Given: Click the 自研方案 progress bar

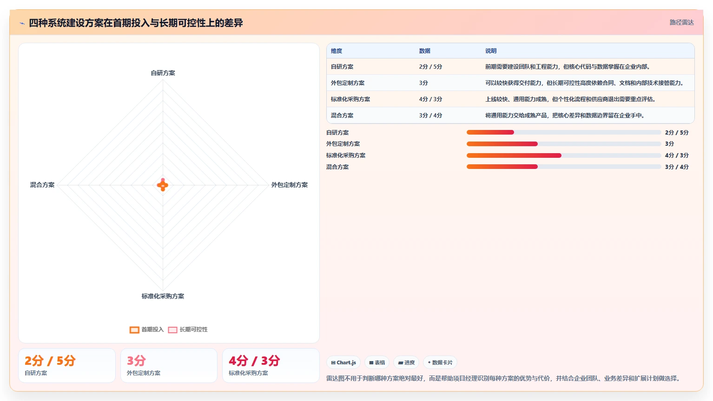Looking at the screenshot, I should point(564,132).
